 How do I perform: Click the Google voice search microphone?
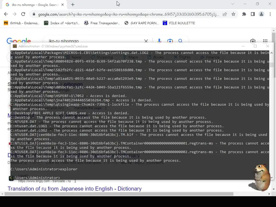coord(159,41)
